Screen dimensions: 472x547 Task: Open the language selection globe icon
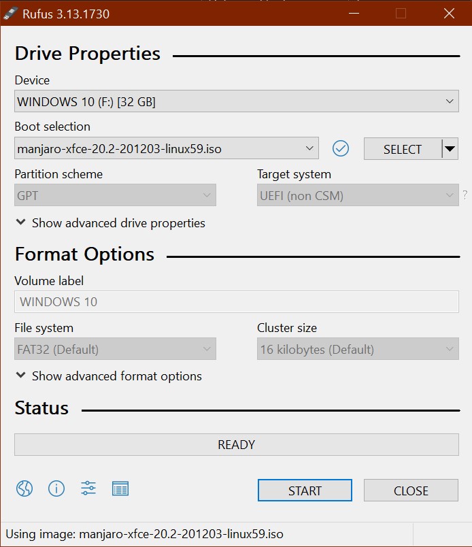pos(24,488)
